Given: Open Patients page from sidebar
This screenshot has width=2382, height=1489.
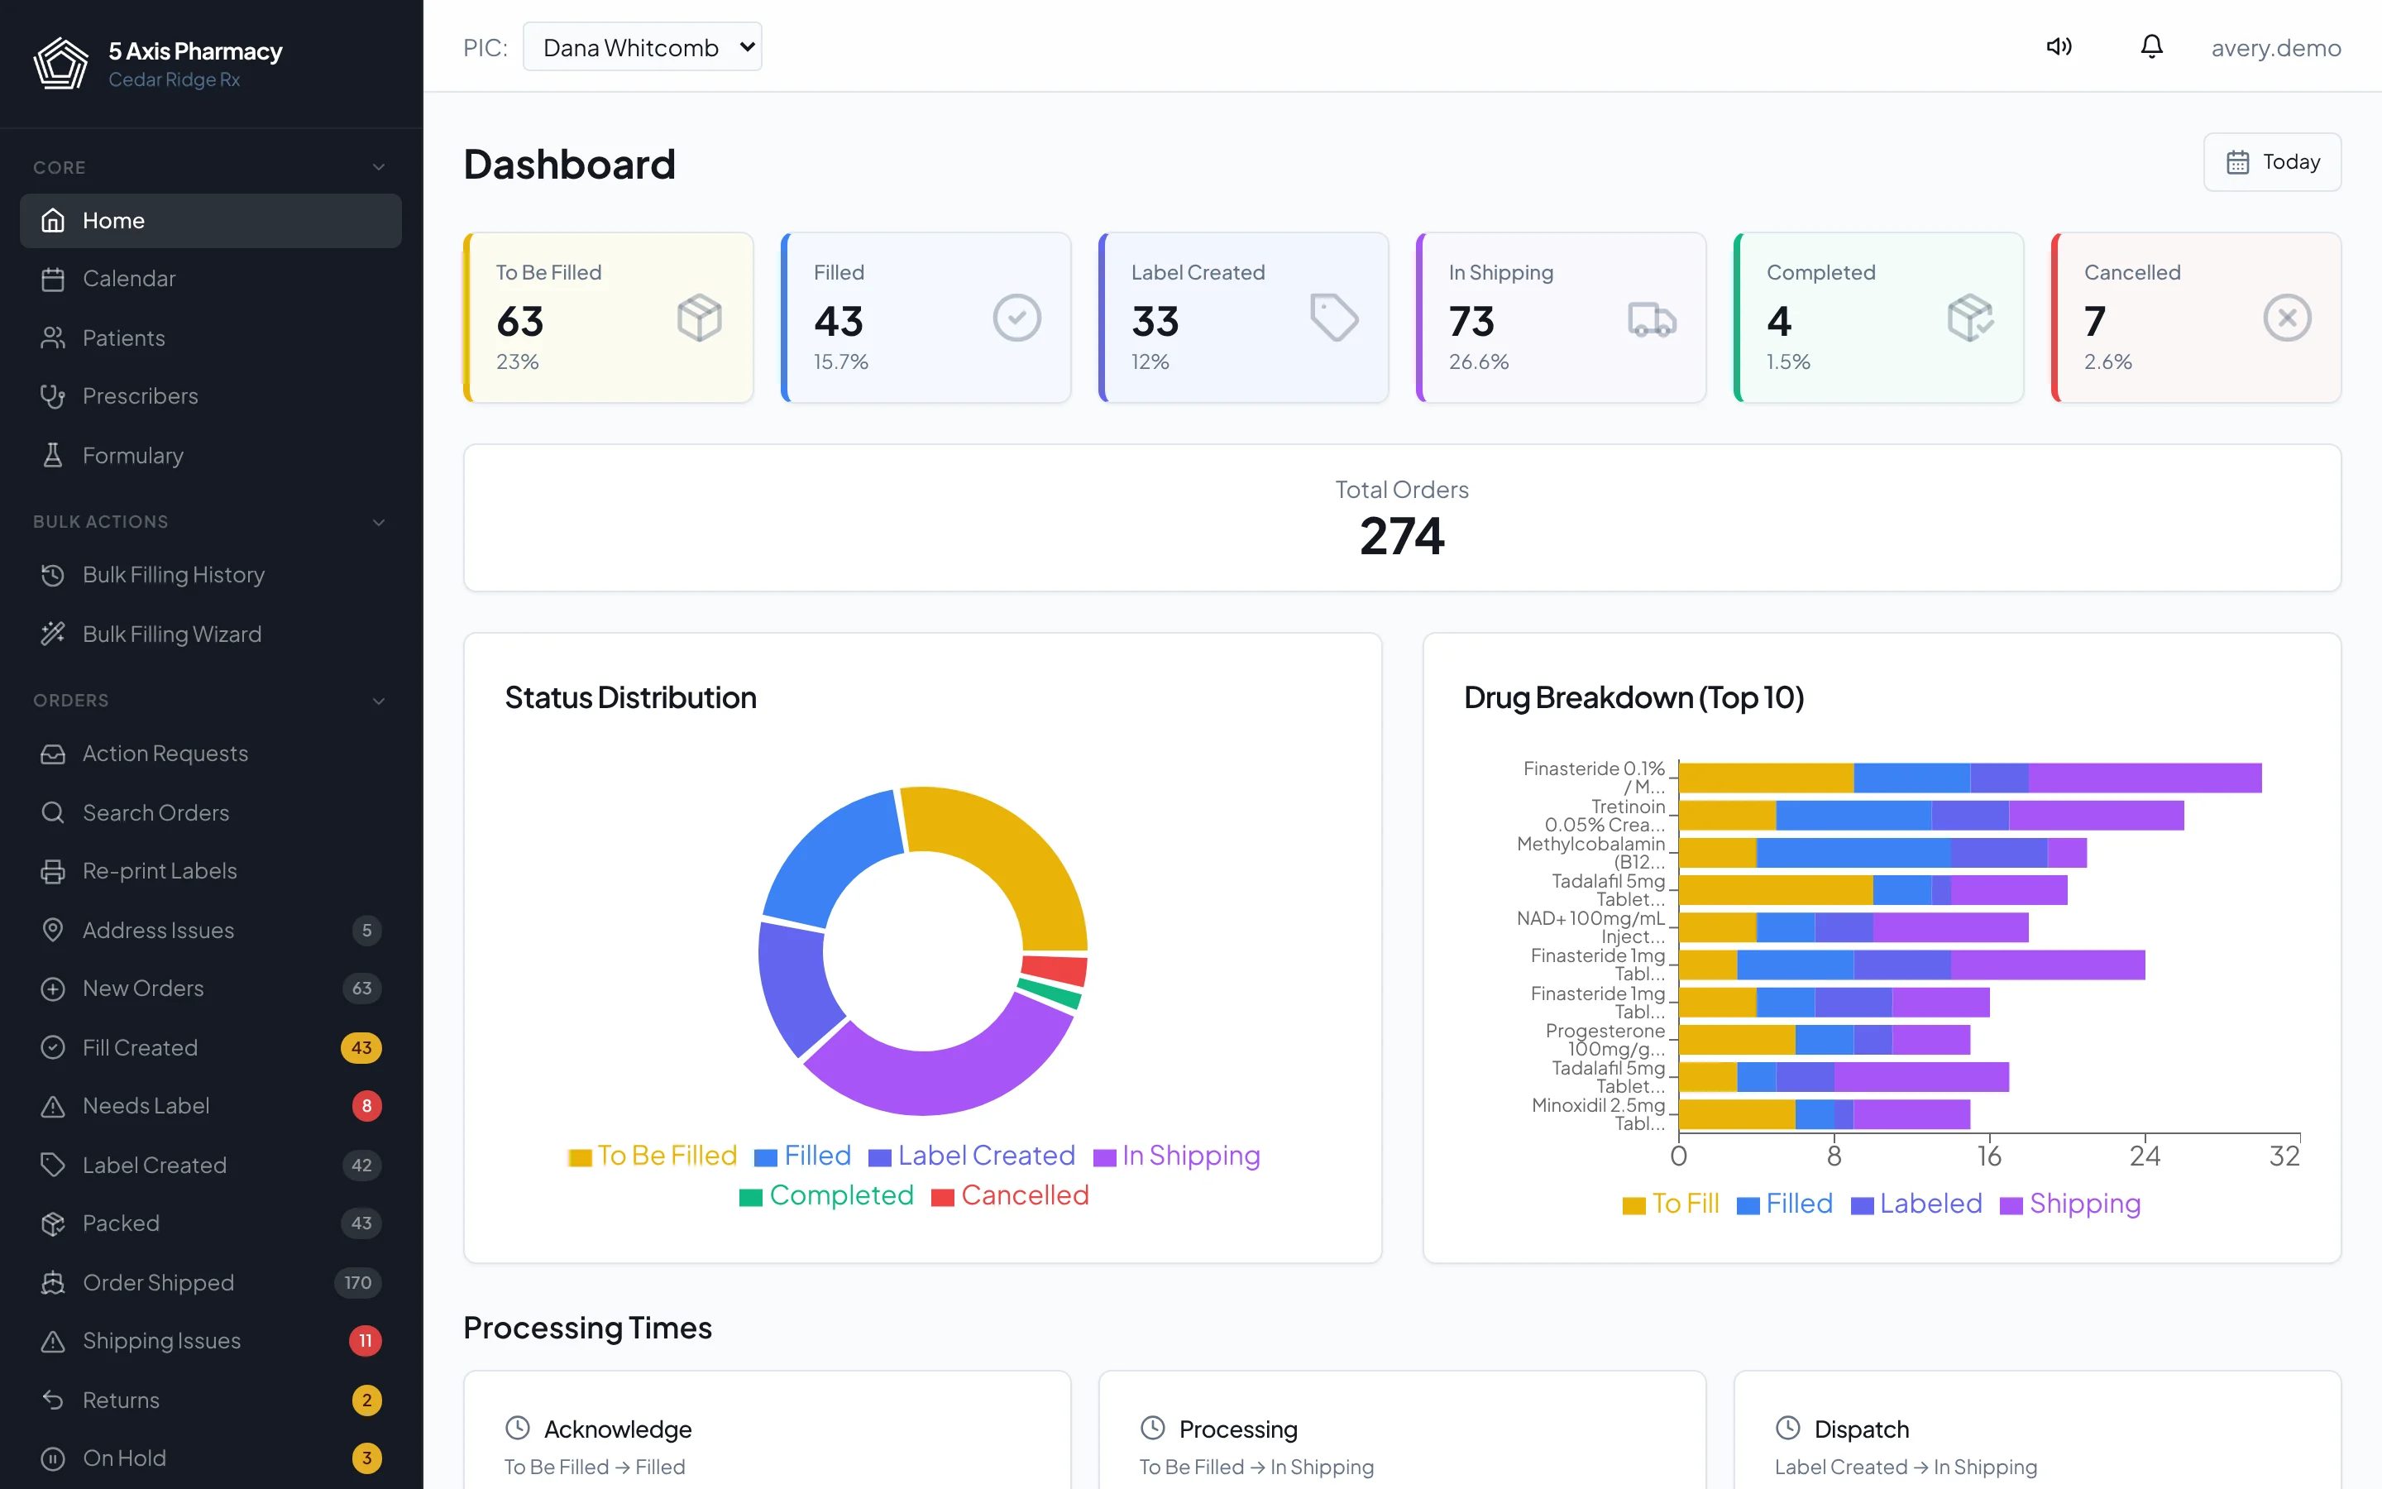Looking at the screenshot, I should pyautogui.click(x=211, y=338).
